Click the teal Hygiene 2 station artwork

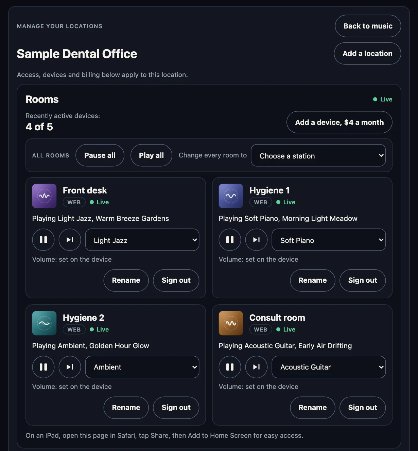44,323
